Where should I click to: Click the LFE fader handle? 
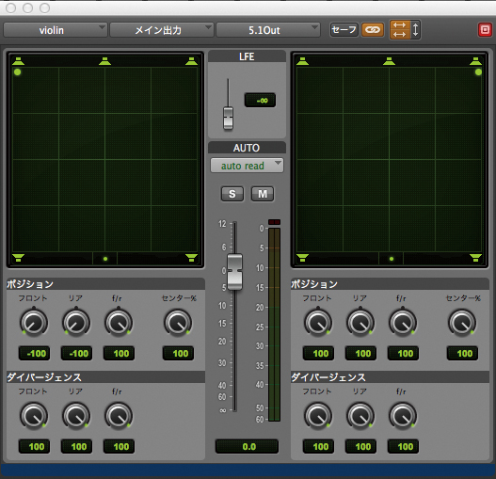(228, 119)
